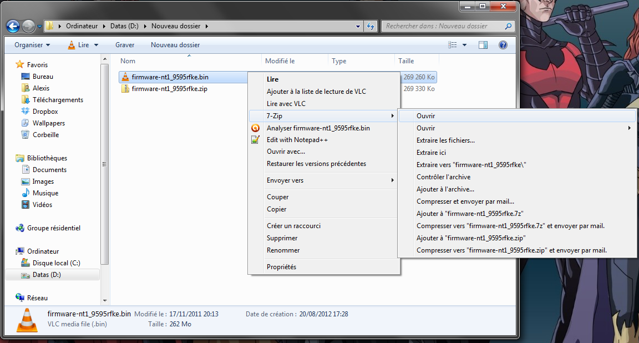Open the 7-Zip submenu entry
The width and height of the screenshot is (639, 343).
point(324,116)
